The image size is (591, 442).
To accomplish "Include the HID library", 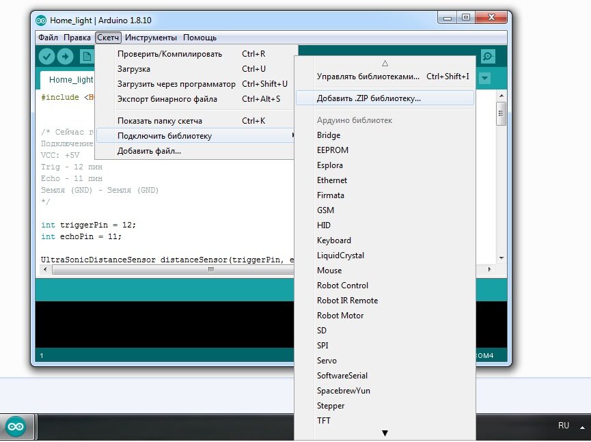I will tap(385, 225).
